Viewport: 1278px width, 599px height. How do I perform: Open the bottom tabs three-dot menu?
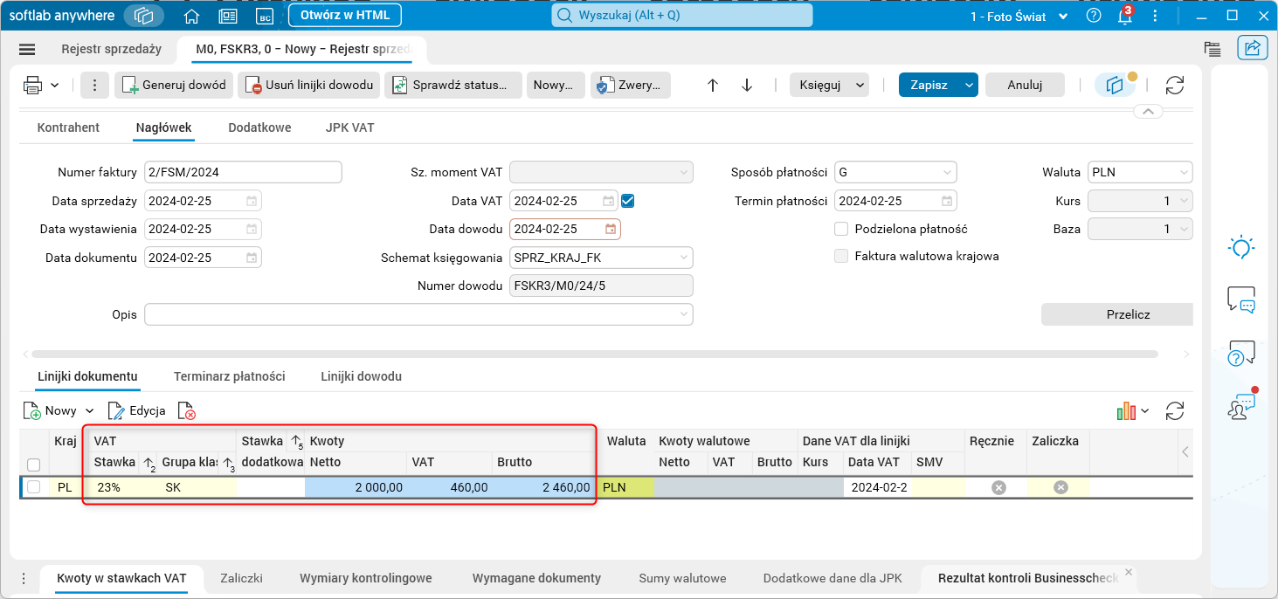(24, 578)
